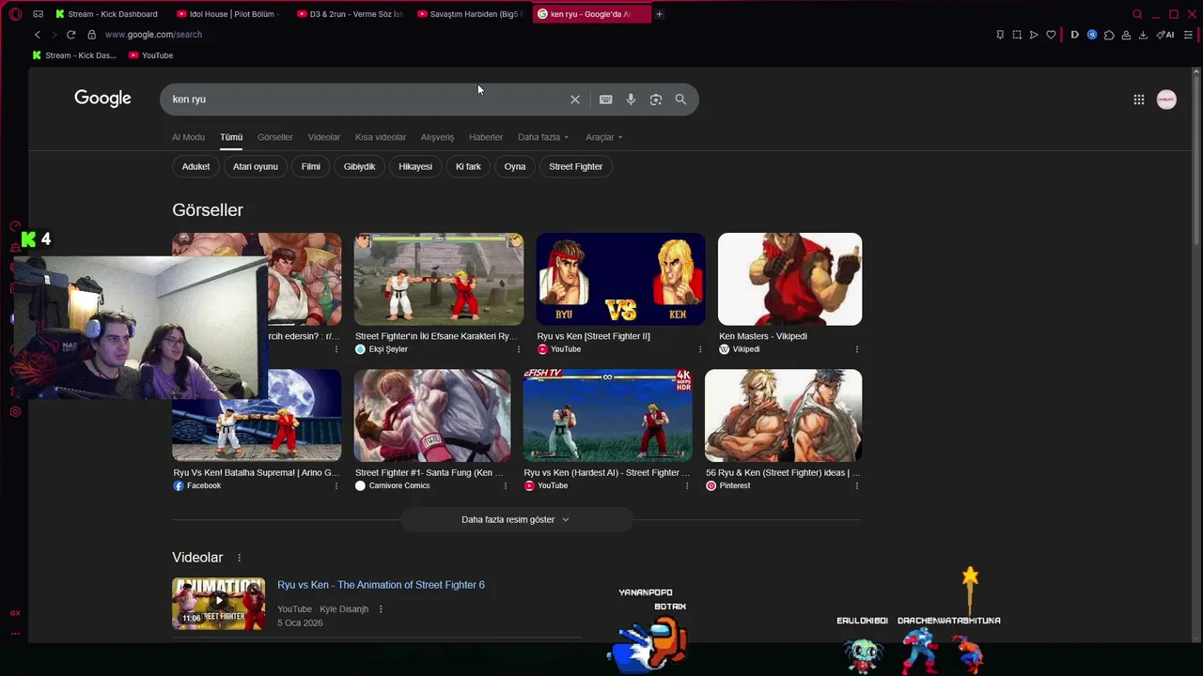This screenshot has height=676, width=1203.
Task: Select the Alışveriş search tab
Action: click(x=437, y=137)
